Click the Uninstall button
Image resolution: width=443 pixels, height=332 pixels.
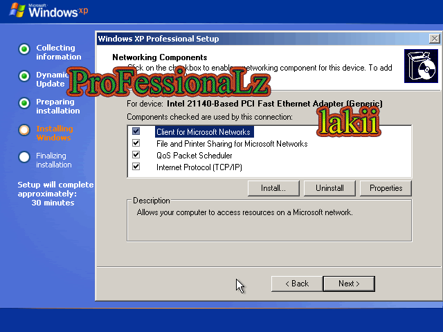point(329,188)
